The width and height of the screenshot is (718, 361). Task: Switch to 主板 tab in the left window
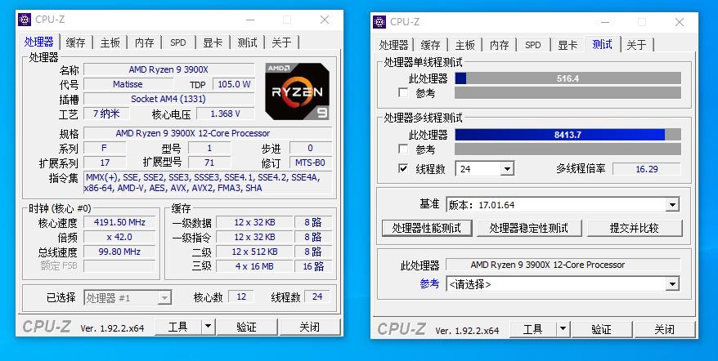pos(110,42)
